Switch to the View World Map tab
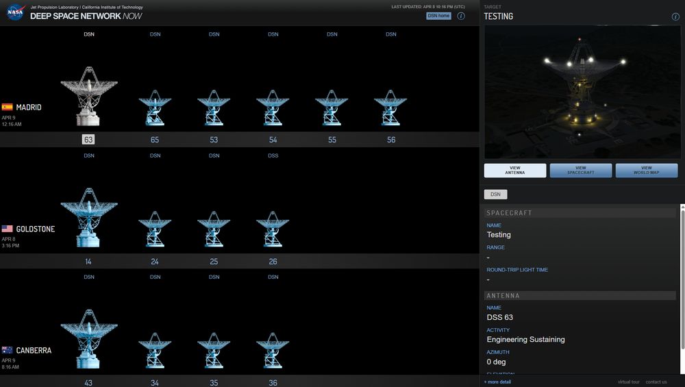685x387 pixels. (647, 171)
